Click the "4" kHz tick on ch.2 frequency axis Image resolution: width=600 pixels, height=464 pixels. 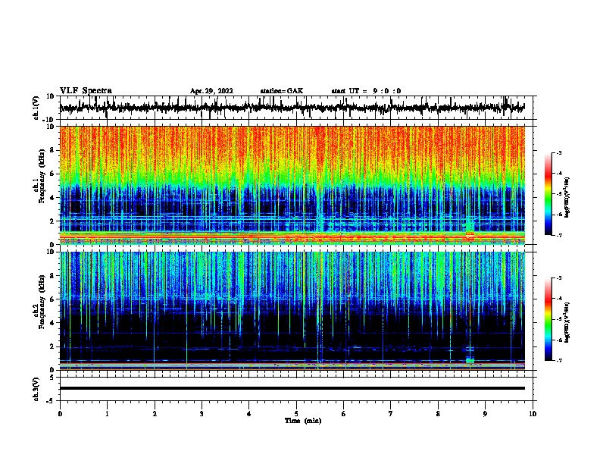click(52, 323)
